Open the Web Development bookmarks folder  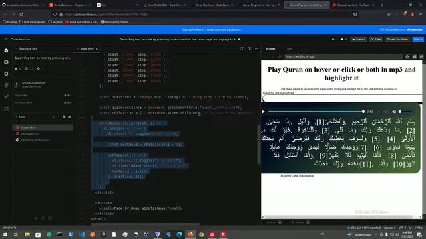[x=33, y=22]
